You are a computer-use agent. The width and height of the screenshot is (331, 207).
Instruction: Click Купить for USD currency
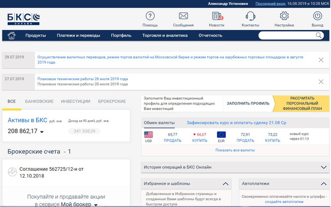click(200, 140)
